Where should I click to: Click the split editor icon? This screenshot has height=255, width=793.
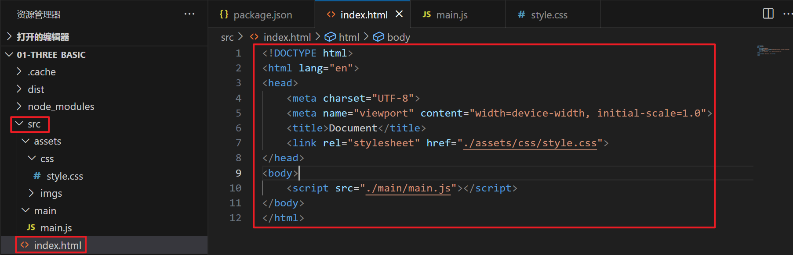[x=768, y=14]
